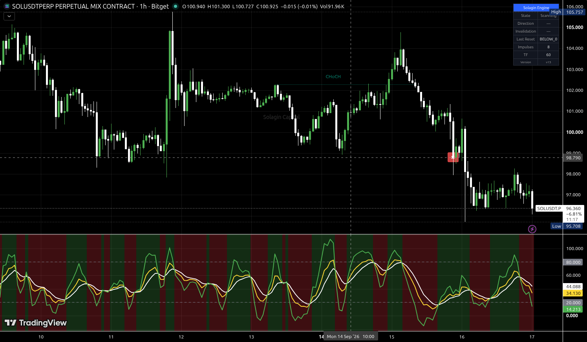
Task: Click the yellow line value 34.130
Action: tap(573, 293)
